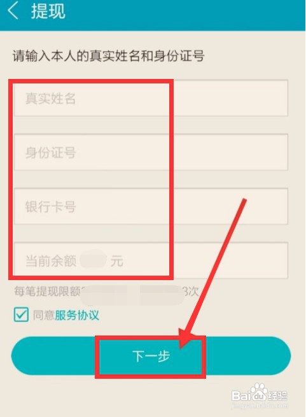This screenshot has height=417, width=306.
Task: Click the 银行卡号 input field
Action: [x=151, y=206]
